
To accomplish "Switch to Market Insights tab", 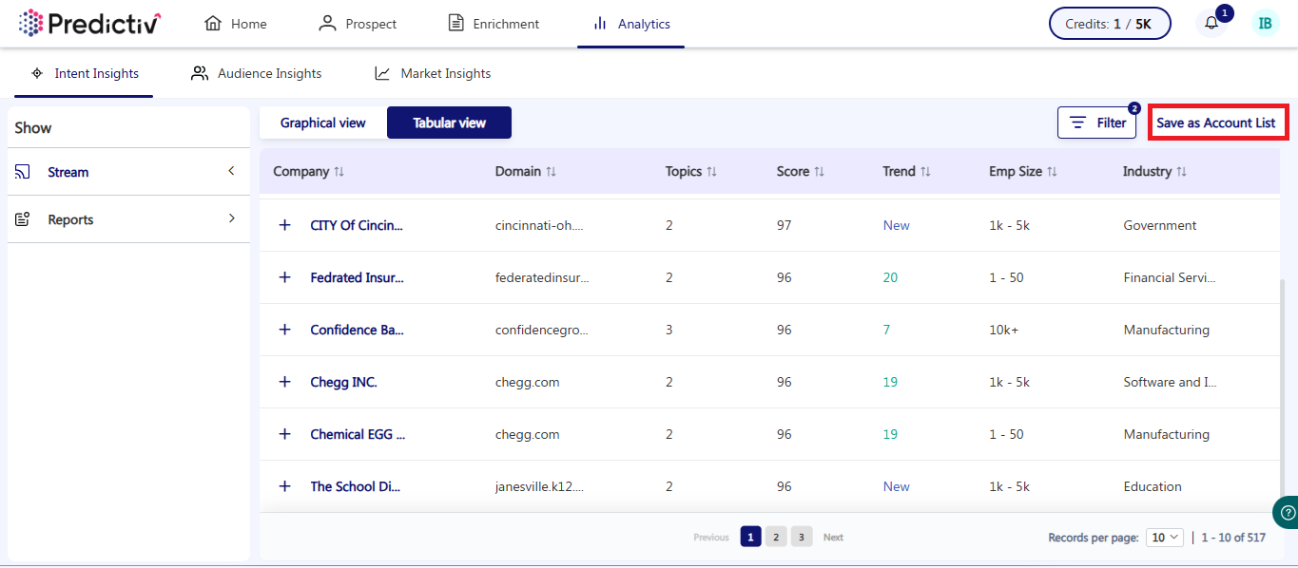I will (x=433, y=73).
